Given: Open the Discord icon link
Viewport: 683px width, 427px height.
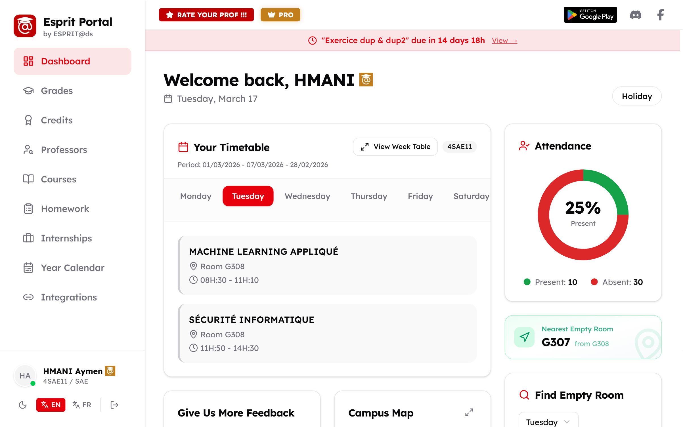Looking at the screenshot, I should pyautogui.click(x=635, y=15).
